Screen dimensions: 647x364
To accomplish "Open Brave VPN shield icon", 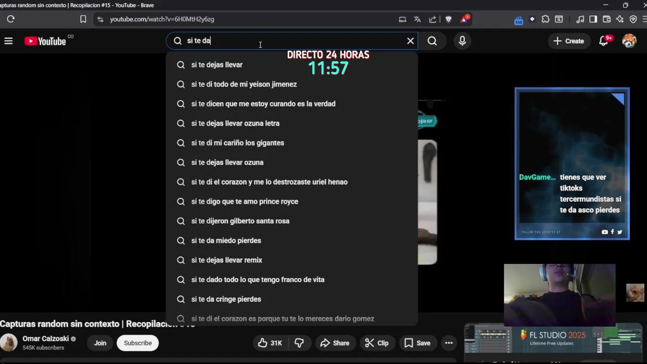I will tap(633, 19).
